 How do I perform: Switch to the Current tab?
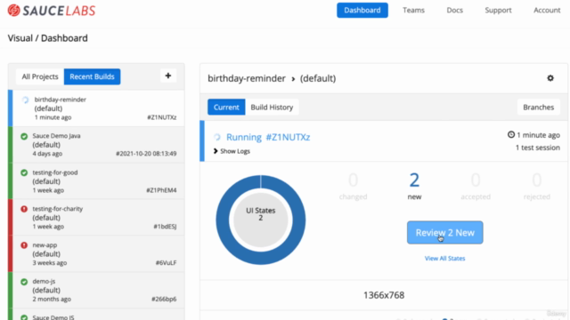point(226,107)
